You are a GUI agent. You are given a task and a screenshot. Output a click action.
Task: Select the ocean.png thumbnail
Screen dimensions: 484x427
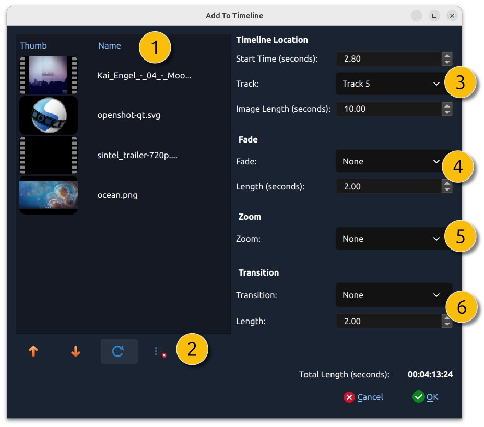point(49,195)
